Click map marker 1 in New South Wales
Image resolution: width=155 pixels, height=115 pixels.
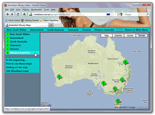coord(122,80)
